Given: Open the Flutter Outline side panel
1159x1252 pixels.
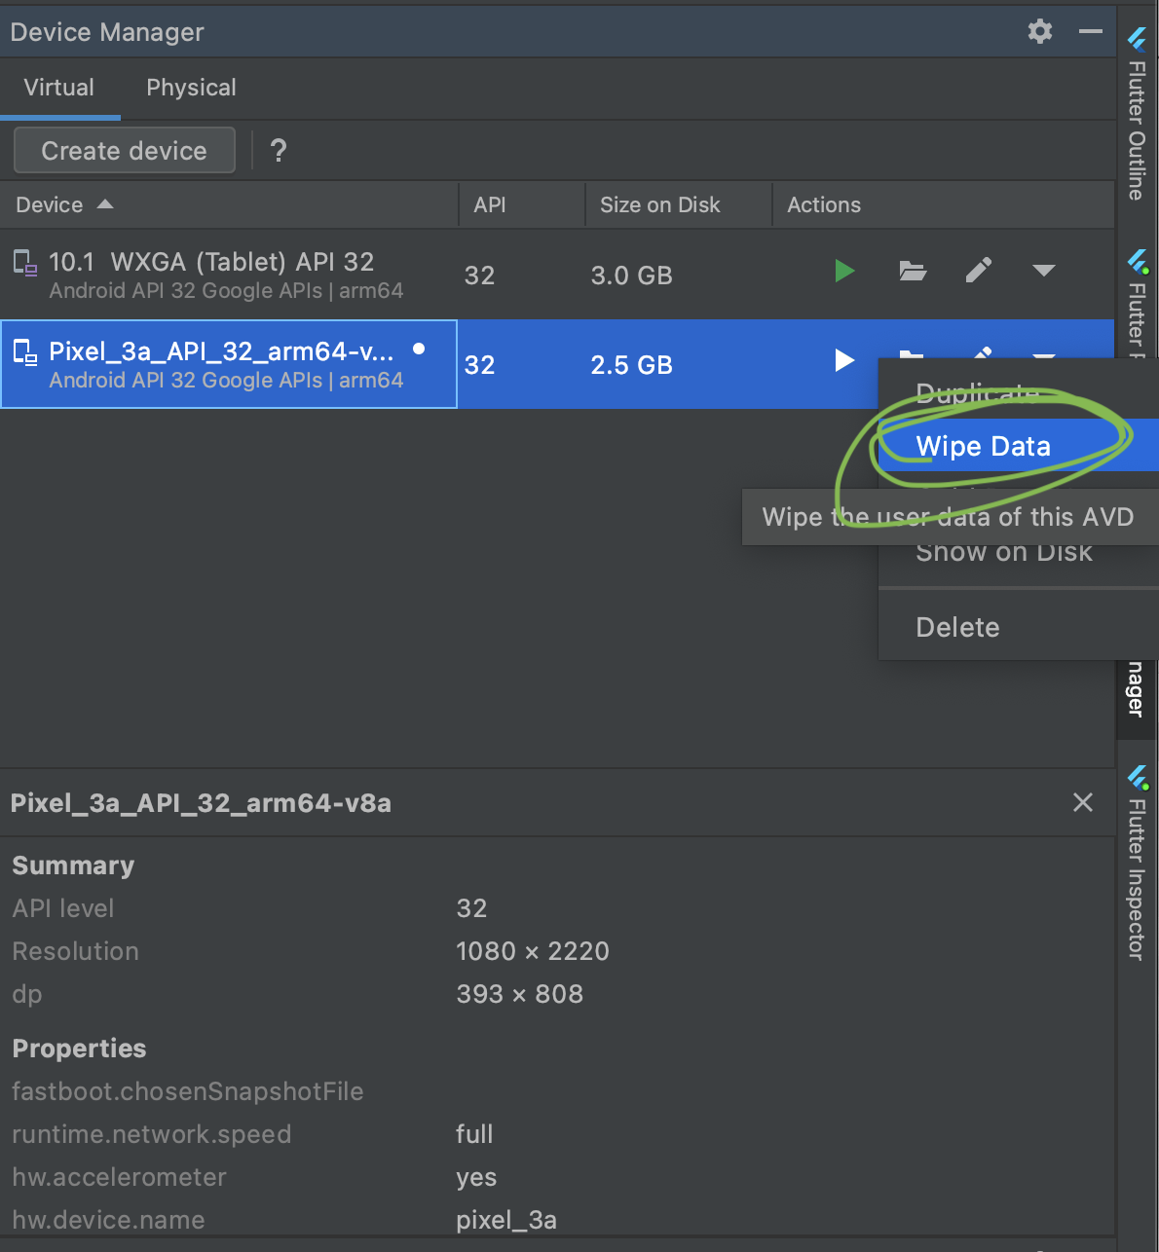Looking at the screenshot, I should [1137, 114].
